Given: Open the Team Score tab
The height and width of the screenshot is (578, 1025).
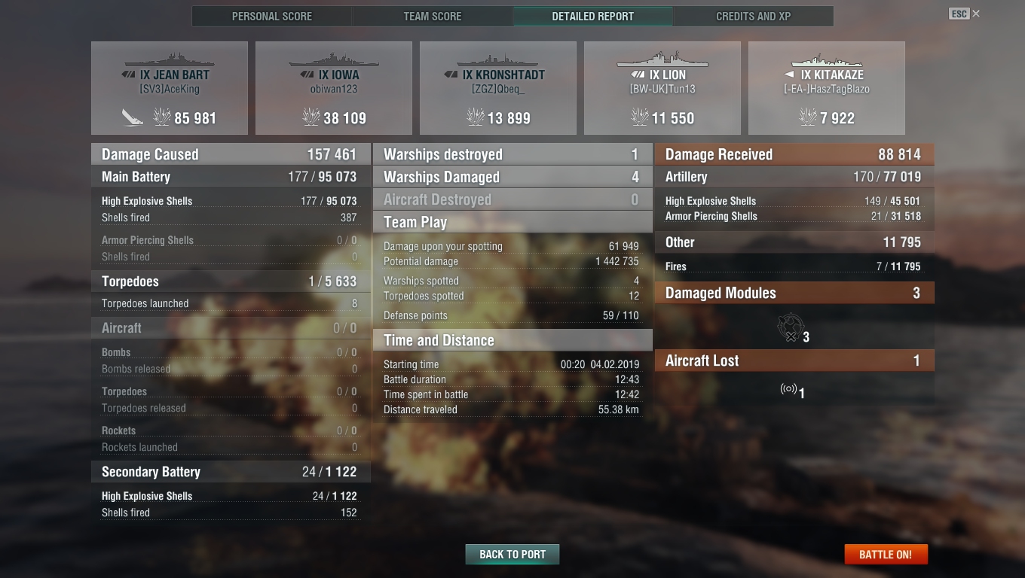Looking at the screenshot, I should (433, 16).
